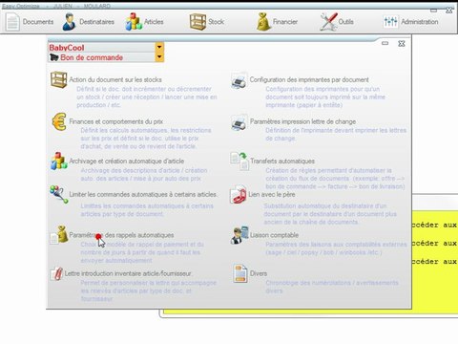Click the blocks icon for article archiving

point(59,161)
